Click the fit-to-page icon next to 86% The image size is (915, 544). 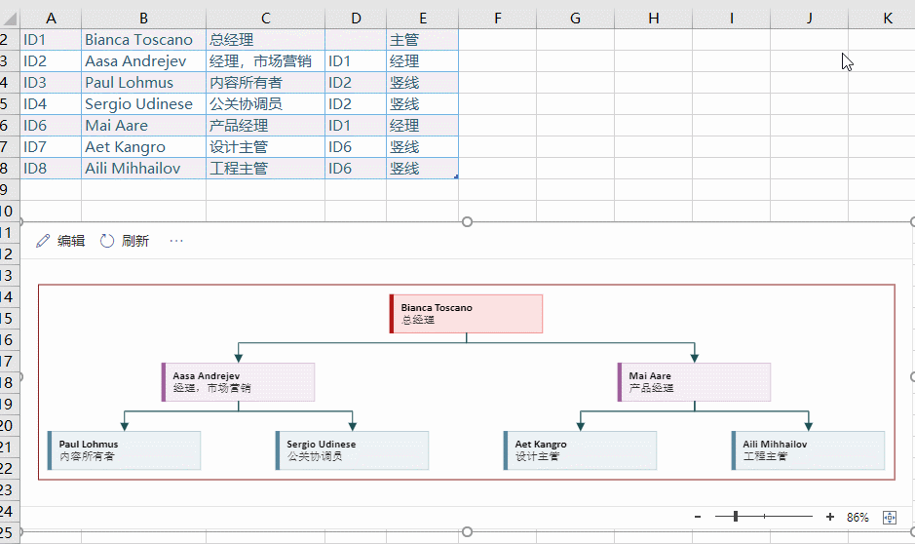click(x=890, y=517)
